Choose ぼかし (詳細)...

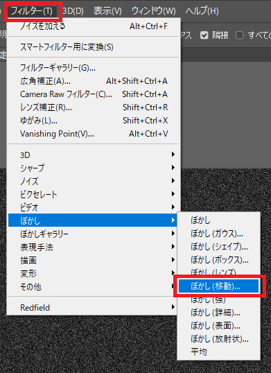[x=219, y=313]
